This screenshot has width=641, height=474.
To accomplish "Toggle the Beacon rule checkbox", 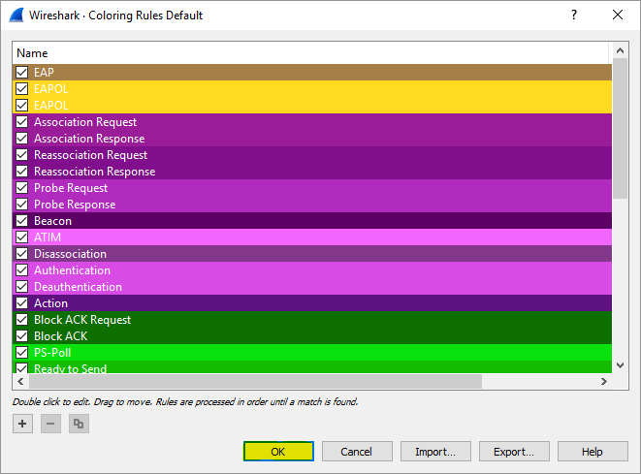I will 22,221.
